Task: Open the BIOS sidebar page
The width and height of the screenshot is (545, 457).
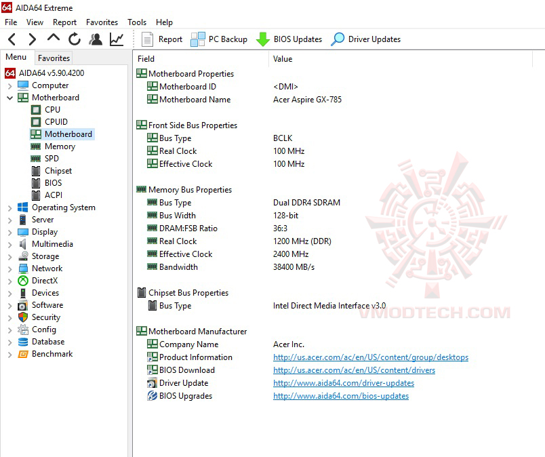Action: tap(53, 183)
